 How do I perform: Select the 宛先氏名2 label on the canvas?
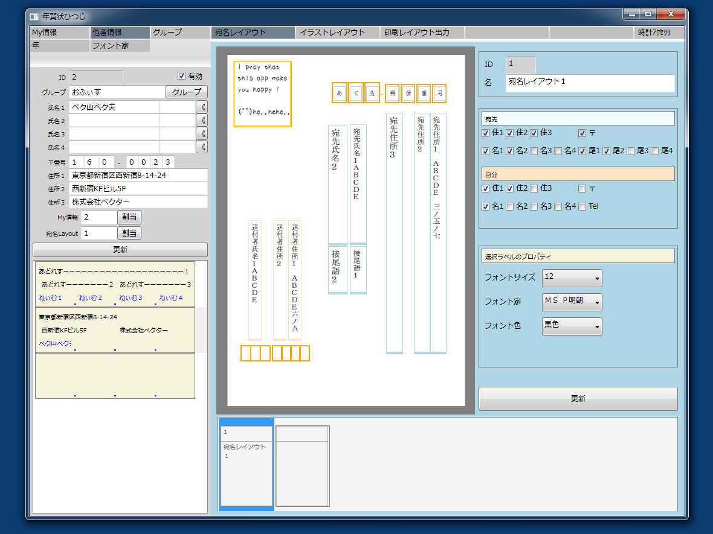pos(337,185)
